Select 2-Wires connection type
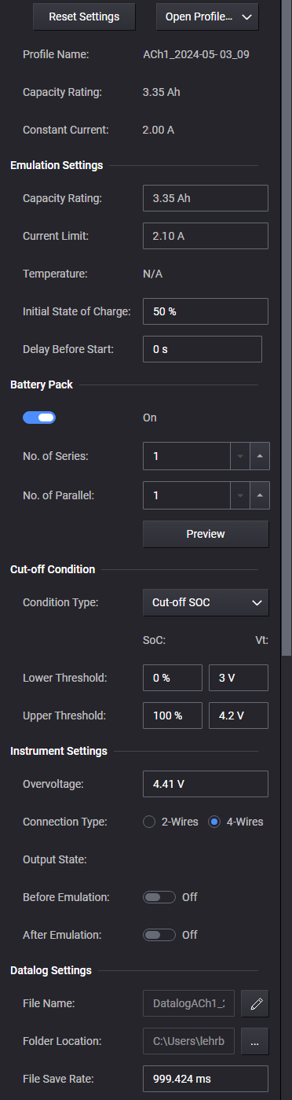 149,822
